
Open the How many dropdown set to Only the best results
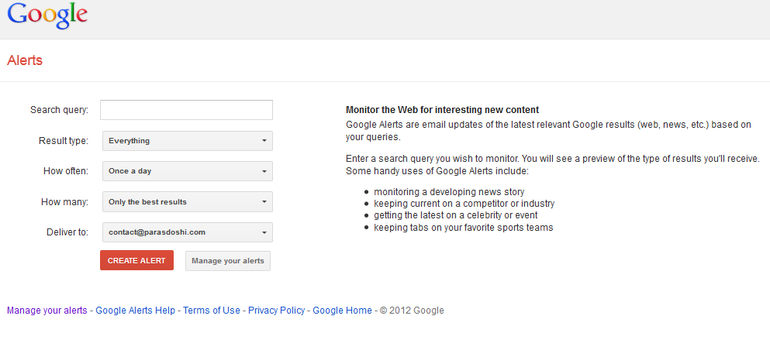pyautogui.click(x=188, y=201)
